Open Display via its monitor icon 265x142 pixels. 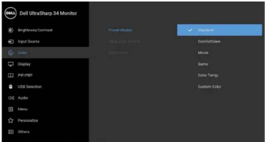[x=11, y=64]
